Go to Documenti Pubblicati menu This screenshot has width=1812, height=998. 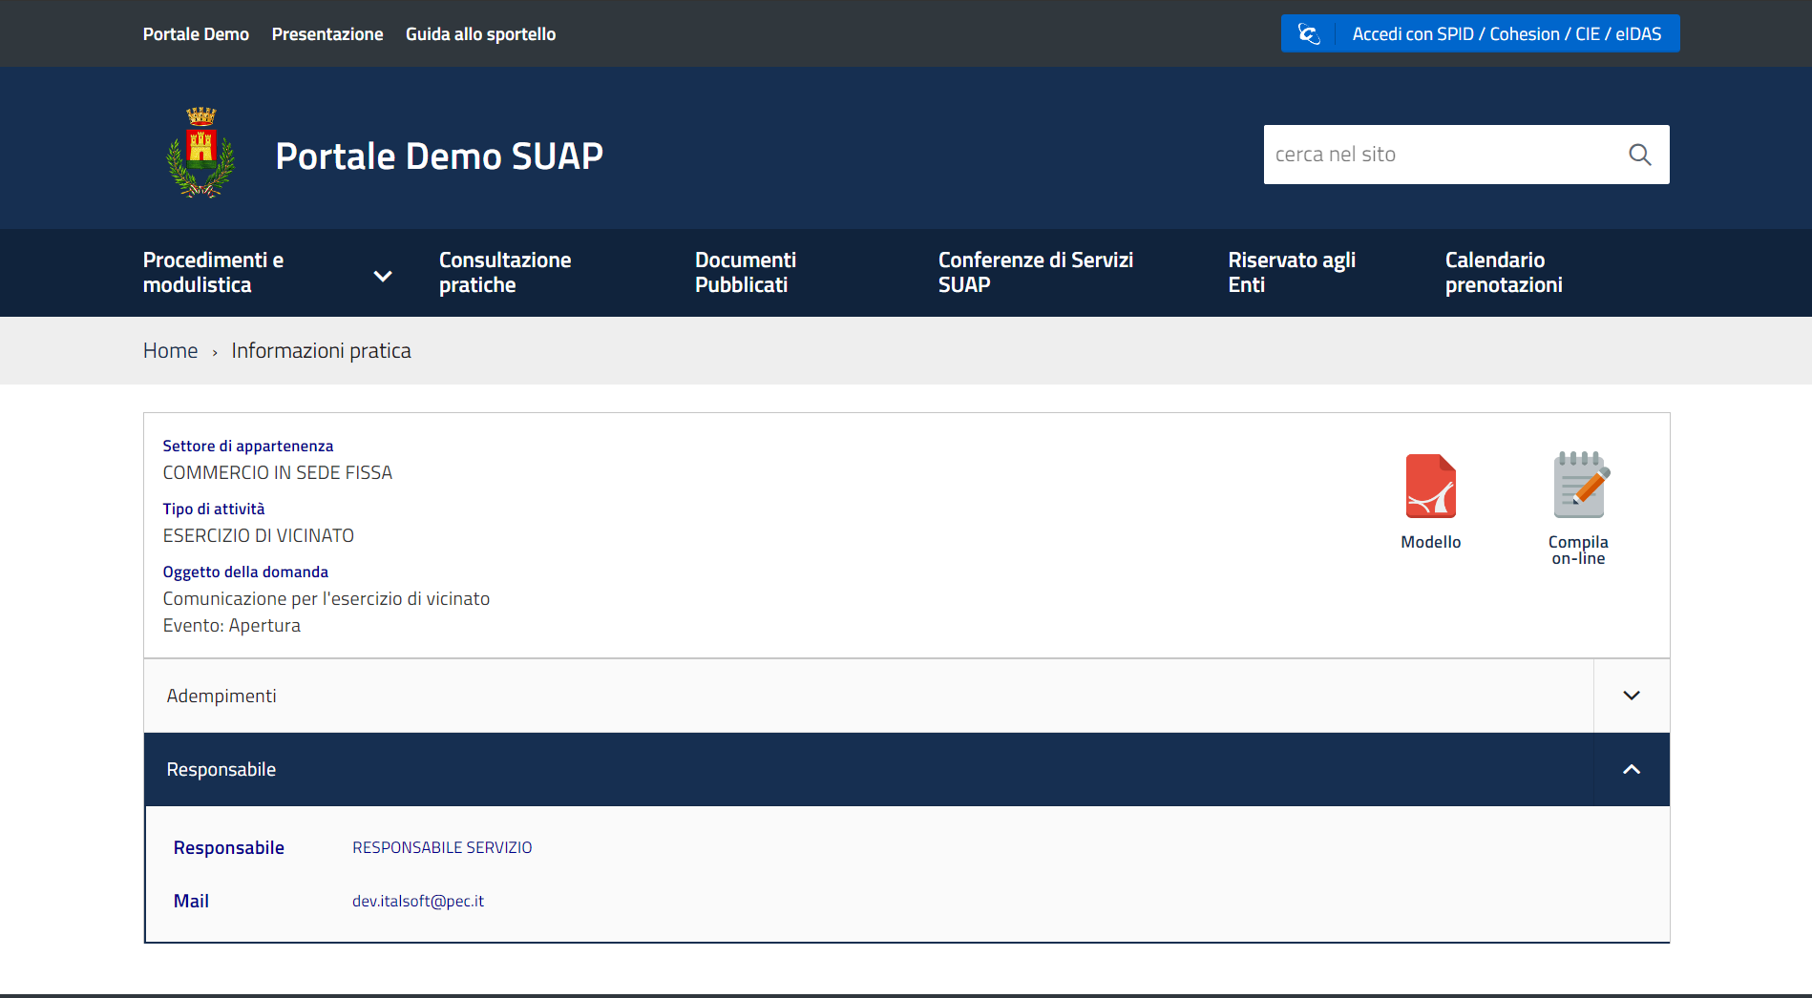coord(745,273)
